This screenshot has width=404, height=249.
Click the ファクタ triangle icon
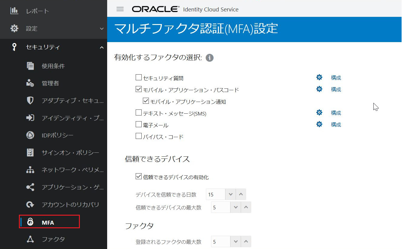(30, 239)
